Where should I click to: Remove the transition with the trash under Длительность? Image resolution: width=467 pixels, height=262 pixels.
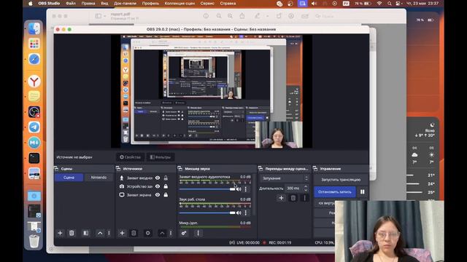click(x=293, y=198)
